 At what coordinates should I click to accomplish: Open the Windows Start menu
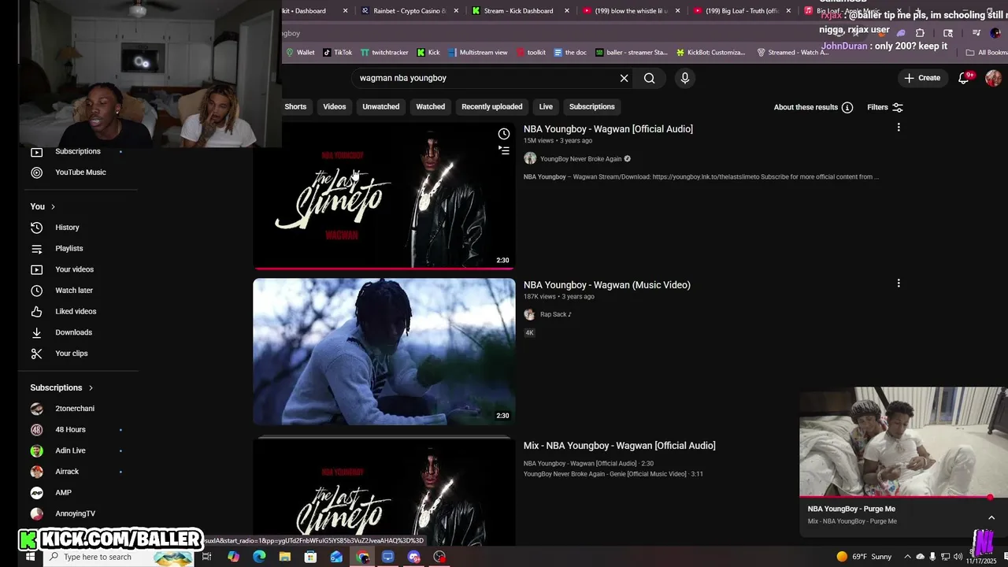point(30,557)
